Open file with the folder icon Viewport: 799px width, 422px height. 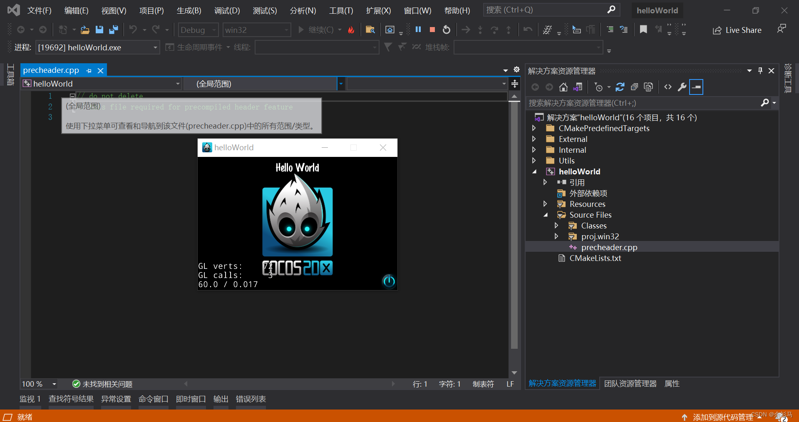(85, 30)
